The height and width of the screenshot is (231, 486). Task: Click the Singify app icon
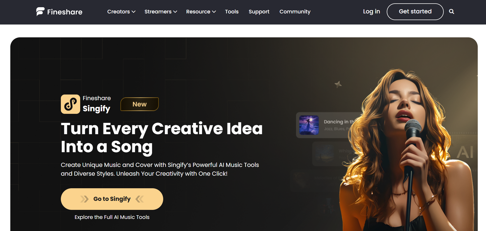point(70,104)
